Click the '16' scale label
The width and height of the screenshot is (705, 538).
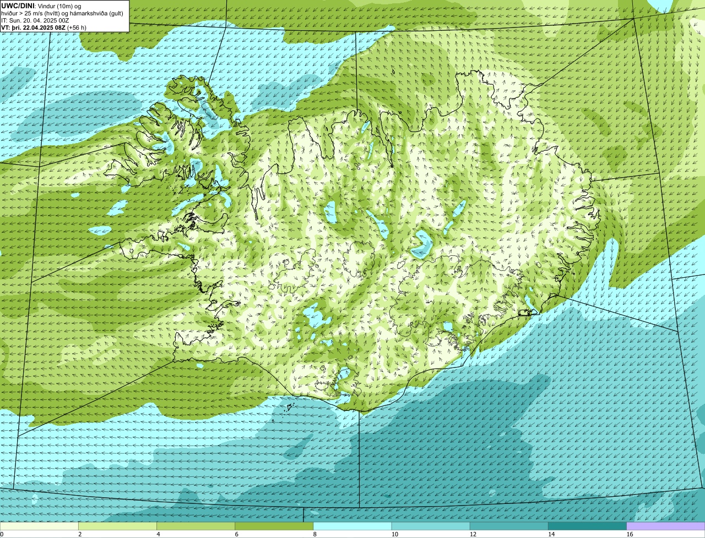629,534
